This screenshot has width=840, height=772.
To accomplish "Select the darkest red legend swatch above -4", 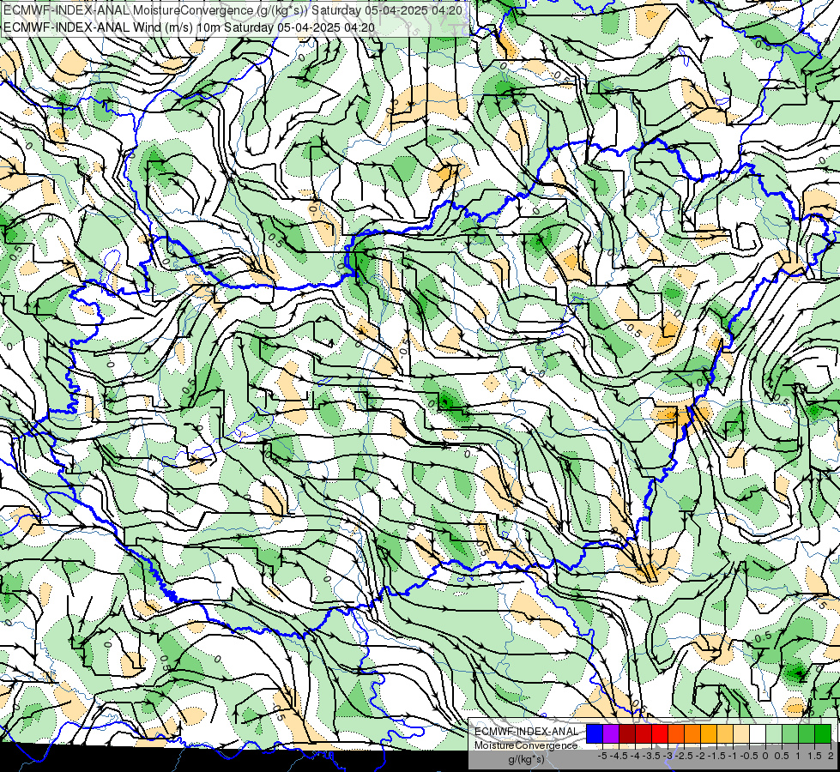I will (x=627, y=733).
